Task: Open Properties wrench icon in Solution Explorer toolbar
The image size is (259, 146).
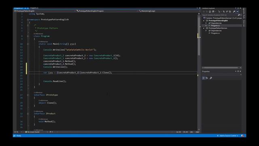Action: pos(234,12)
